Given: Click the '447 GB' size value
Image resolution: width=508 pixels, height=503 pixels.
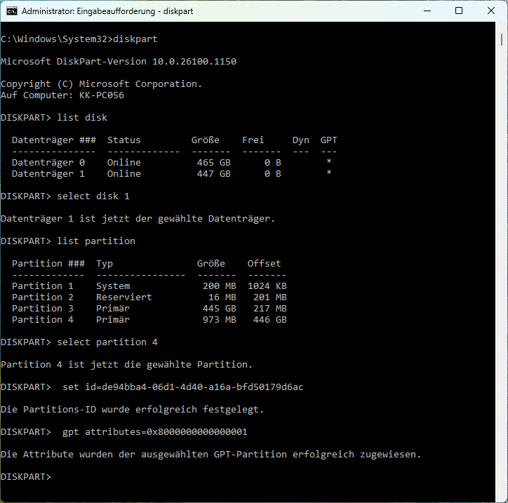Looking at the screenshot, I should [x=214, y=174].
